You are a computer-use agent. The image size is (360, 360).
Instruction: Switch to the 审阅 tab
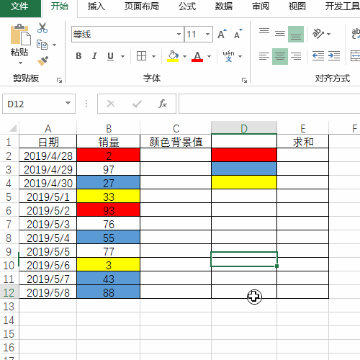coord(261,6)
